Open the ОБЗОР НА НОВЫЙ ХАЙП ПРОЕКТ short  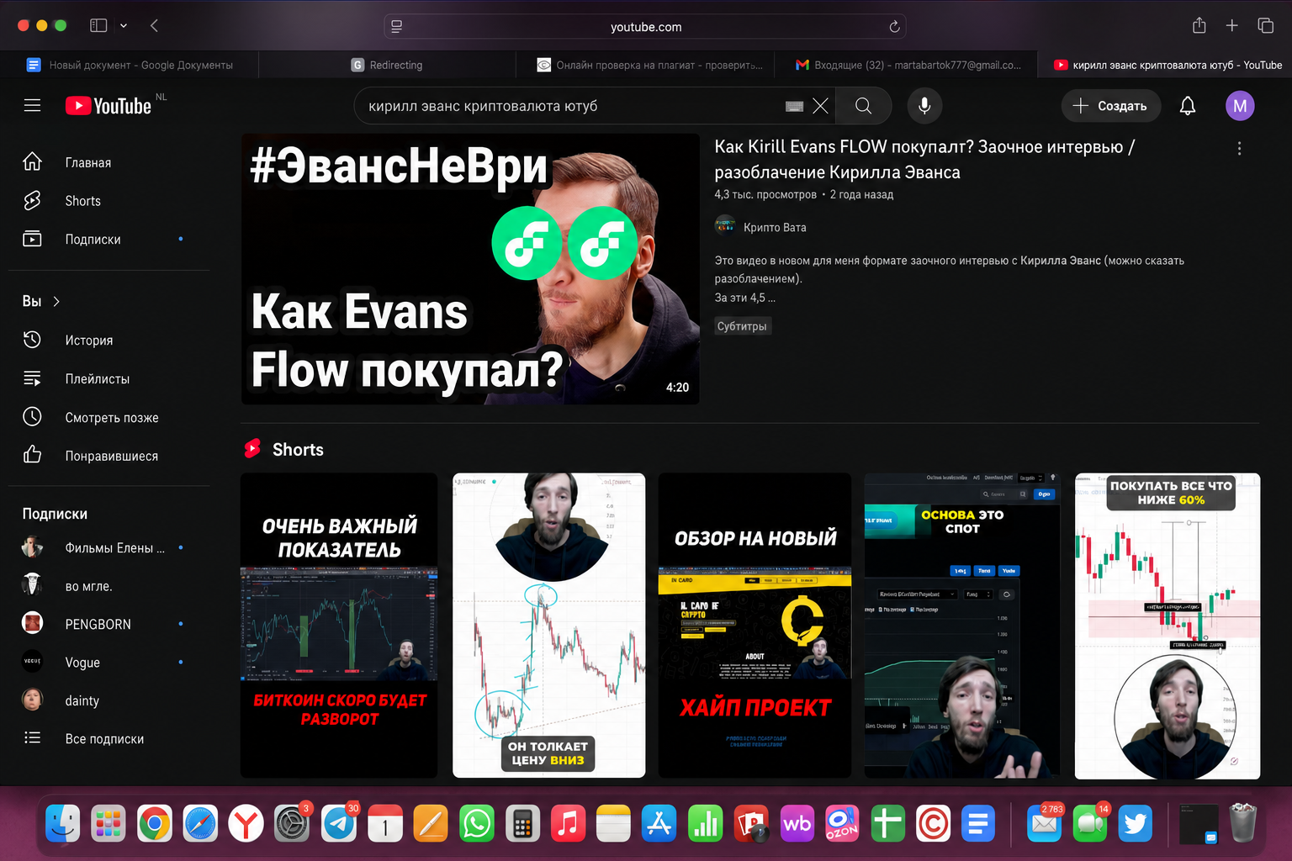[755, 626]
